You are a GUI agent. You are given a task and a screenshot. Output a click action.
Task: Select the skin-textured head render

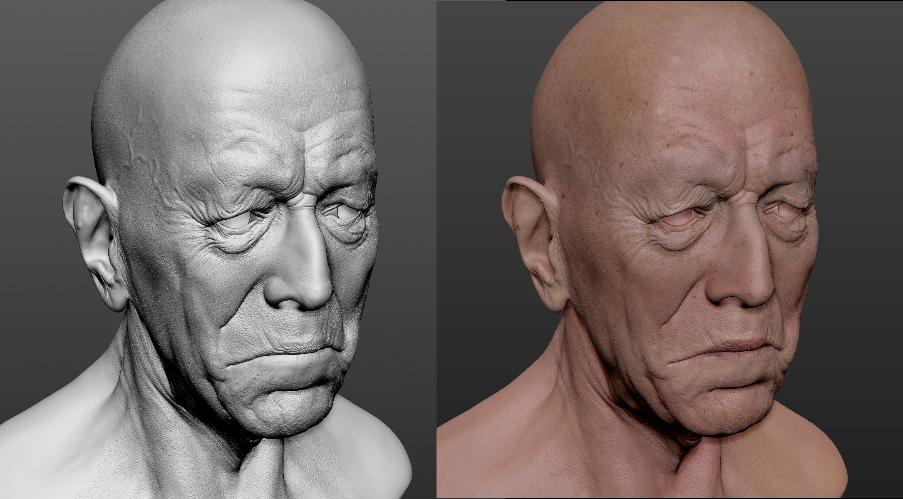670,250
